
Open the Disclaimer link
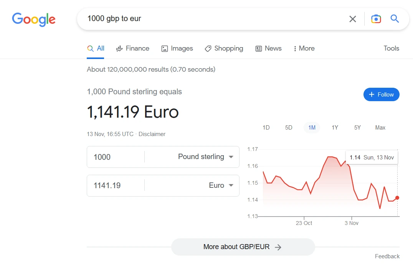coord(152,134)
